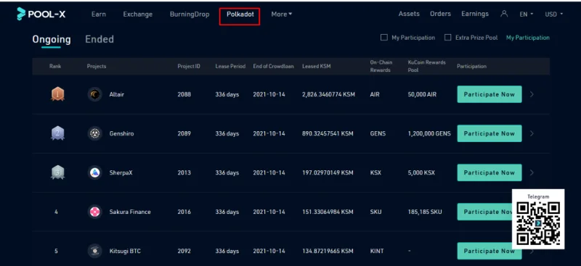Enable the Extra Prize Pool checkbox
This screenshot has height=266, width=581.
pyautogui.click(x=448, y=38)
